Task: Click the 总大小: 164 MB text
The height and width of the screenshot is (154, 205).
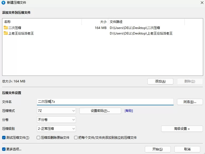Action: [14, 81]
